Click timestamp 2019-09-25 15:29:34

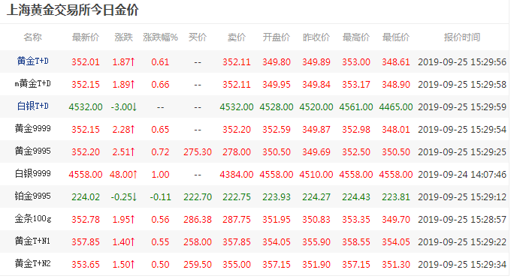462,265
